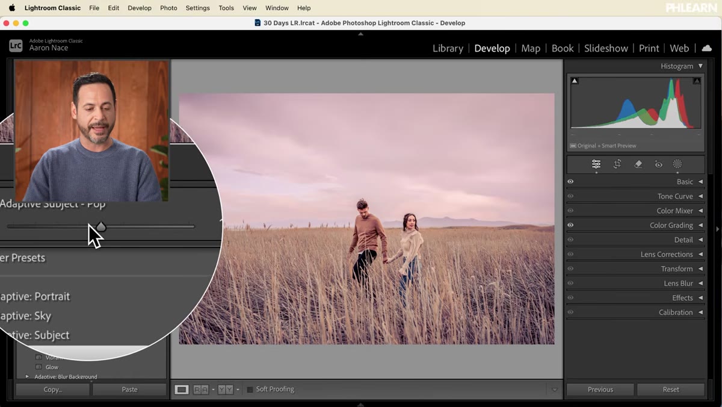Open the Slideshow module
This screenshot has height=407, width=722.
606,48
